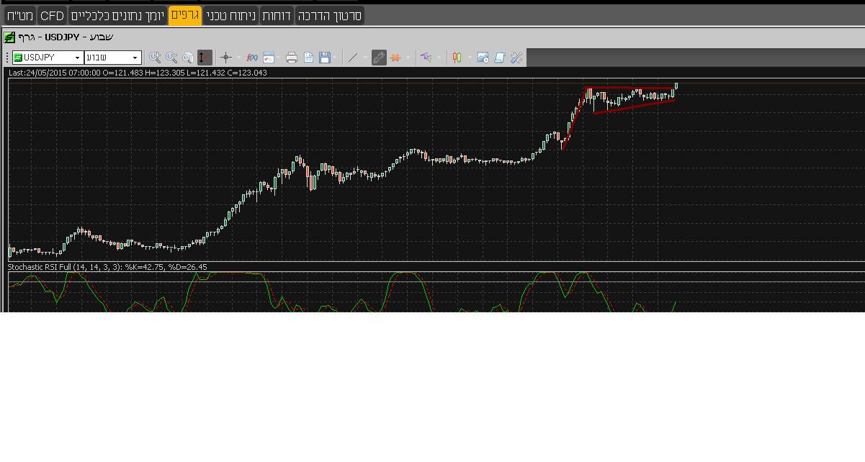This screenshot has height=462, width=865.
Task: Click the Last OHLC data line
Action: [x=138, y=73]
